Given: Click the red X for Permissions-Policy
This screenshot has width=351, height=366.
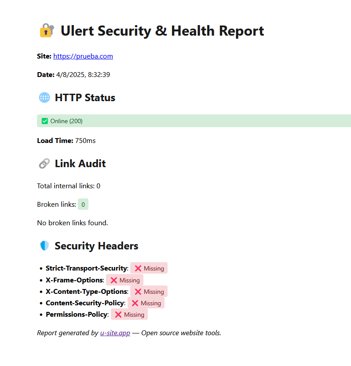Looking at the screenshot, I should 118,315.
